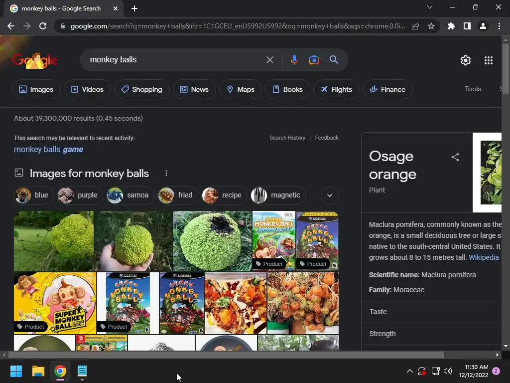
Task: Open options for Images section
Action: (166, 173)
